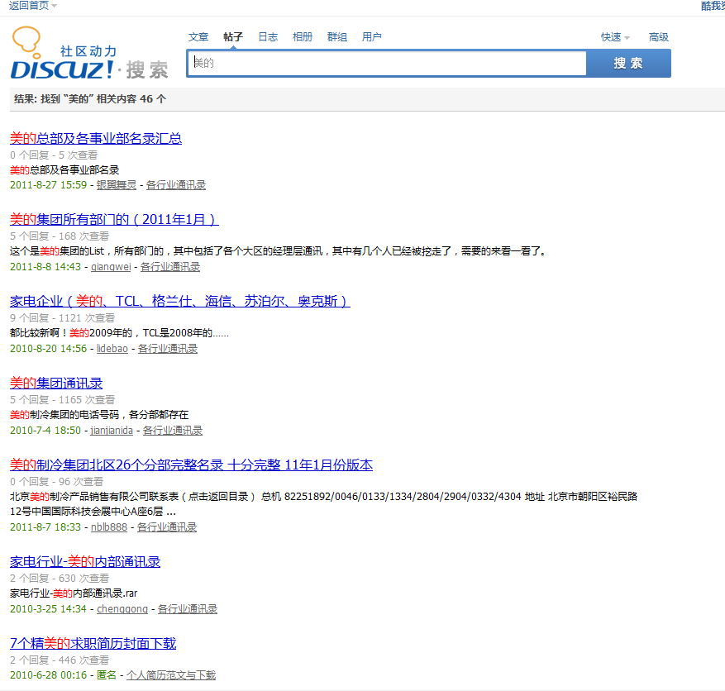Click the date 2011-8-27 15:59
This screenshot has width=725, height=691.
coord(49,185)
